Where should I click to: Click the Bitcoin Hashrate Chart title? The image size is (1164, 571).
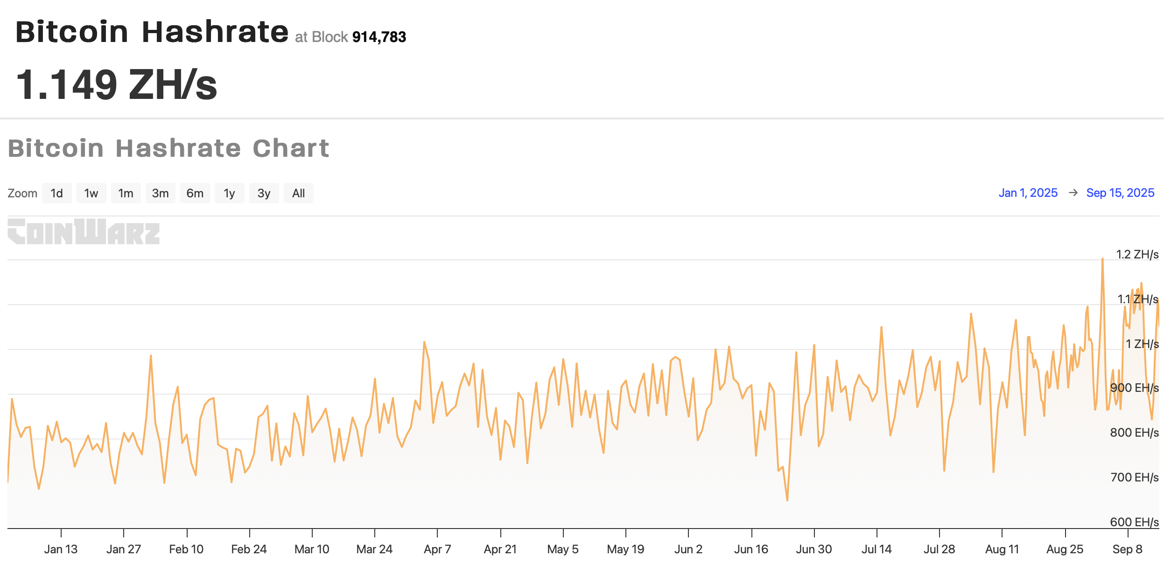pyautogui.click(x=168, y=148)
